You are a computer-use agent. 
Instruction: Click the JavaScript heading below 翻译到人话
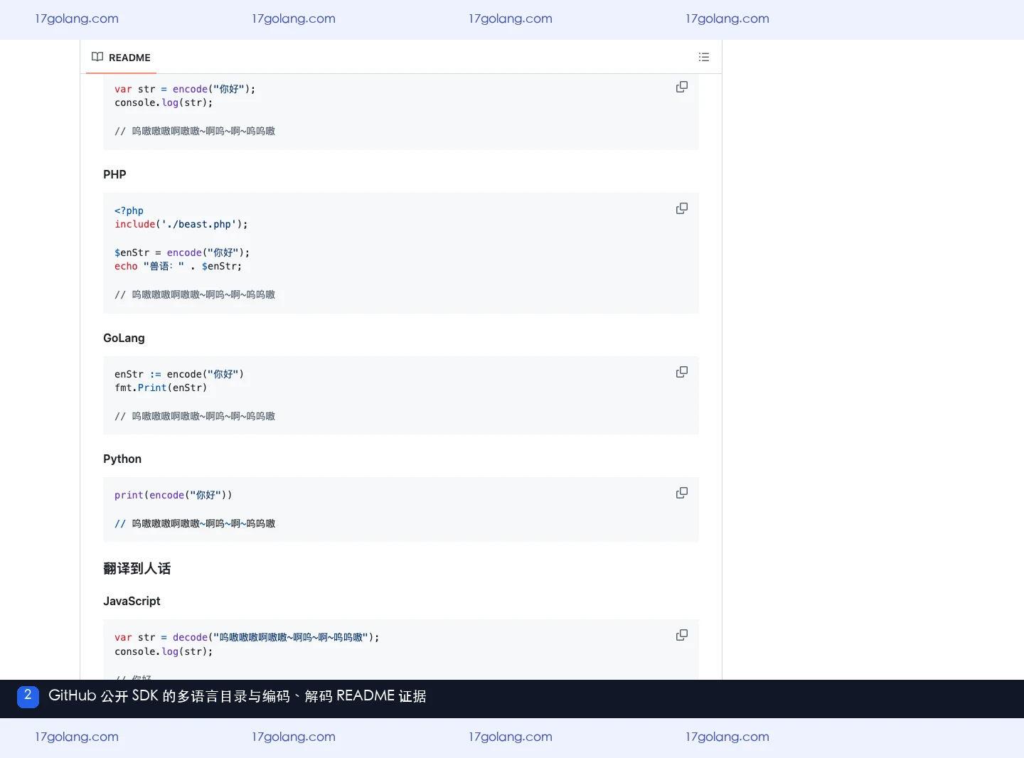pos(132,601)
